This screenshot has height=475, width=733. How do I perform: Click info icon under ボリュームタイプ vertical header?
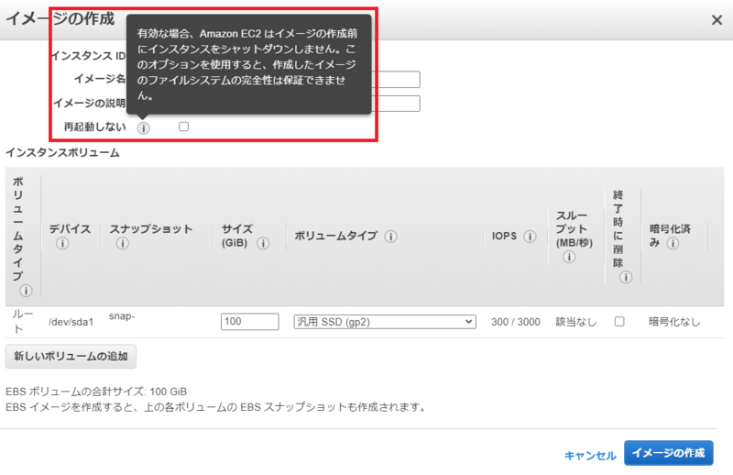27,291
